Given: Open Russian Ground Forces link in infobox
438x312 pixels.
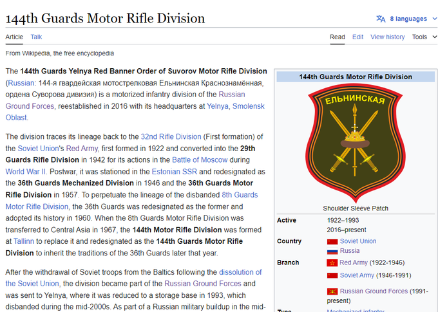Looking at the screenshot, I should click(x=374, y=291).
